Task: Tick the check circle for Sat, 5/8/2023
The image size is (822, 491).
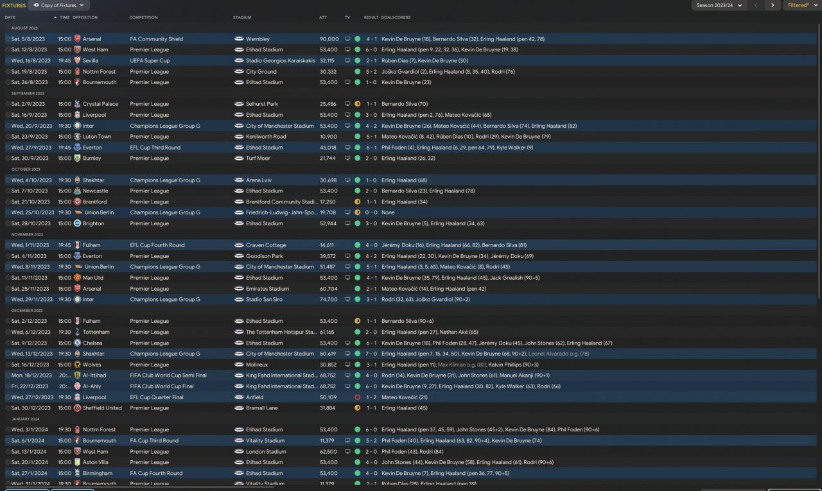Action: (8, 39)
